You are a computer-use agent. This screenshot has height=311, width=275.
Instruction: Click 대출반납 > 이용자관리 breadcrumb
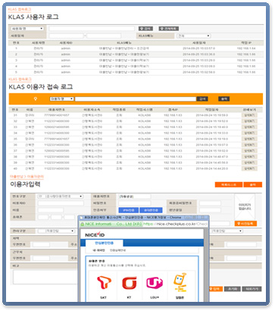tap(27, 176)
